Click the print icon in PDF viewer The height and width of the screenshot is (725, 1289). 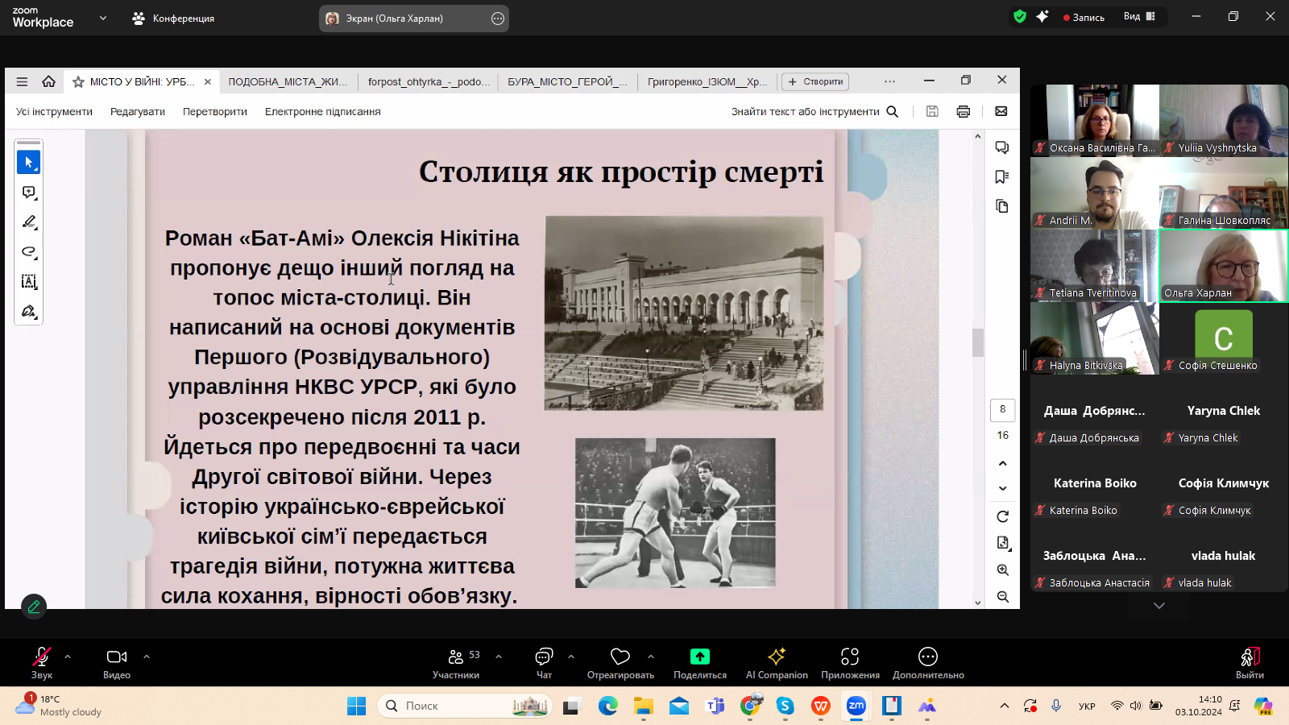coord(963,111)
